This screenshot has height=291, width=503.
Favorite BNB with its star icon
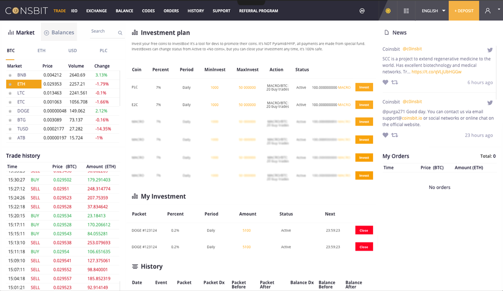10,75
